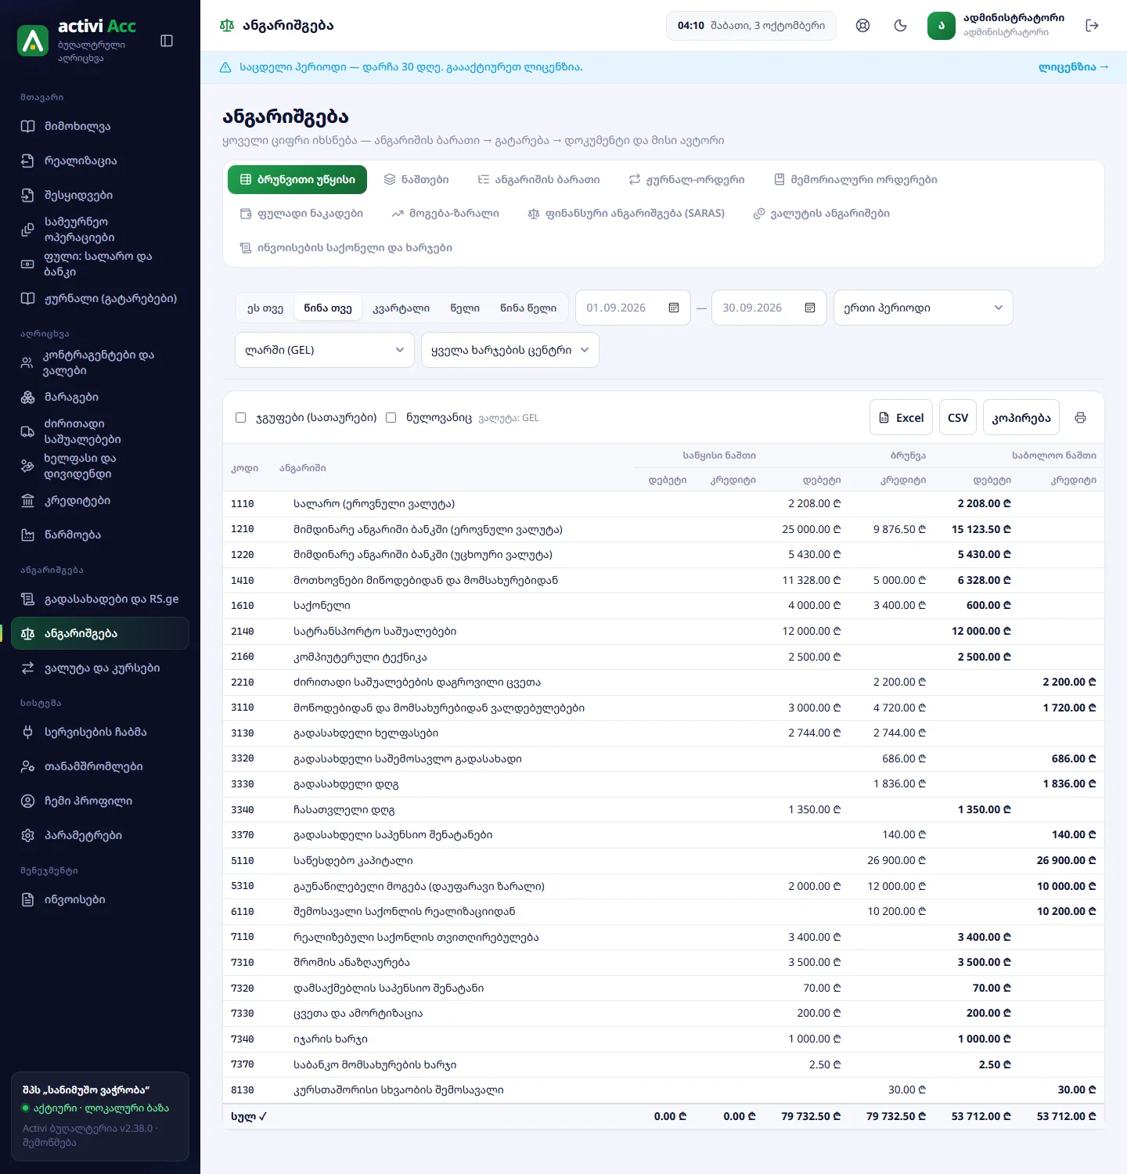Select the ეს თვე period option
Viewport: 1127px width, 1174px height.
coord(265,308)
